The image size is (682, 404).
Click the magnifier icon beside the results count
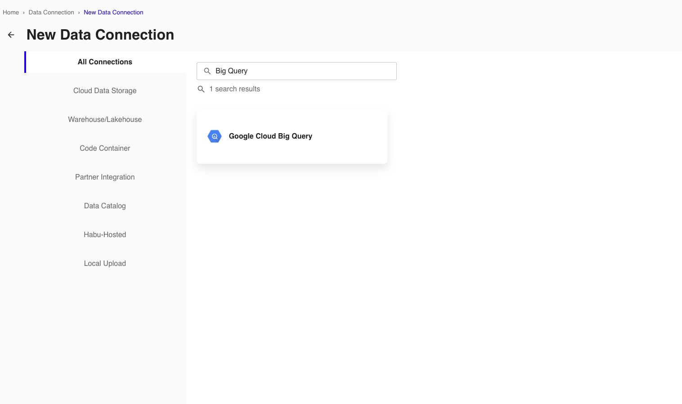[201, 89]
